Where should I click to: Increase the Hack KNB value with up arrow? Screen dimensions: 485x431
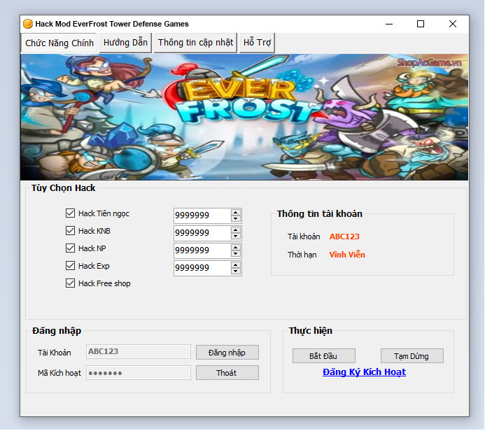(236, 230)
